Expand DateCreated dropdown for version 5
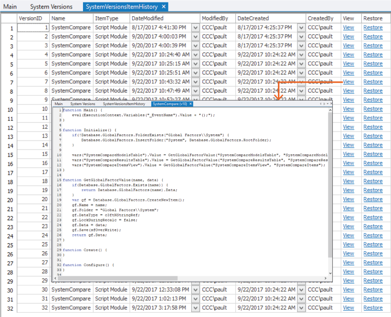 (301, 63)
